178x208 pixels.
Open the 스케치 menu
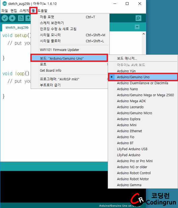24,11
